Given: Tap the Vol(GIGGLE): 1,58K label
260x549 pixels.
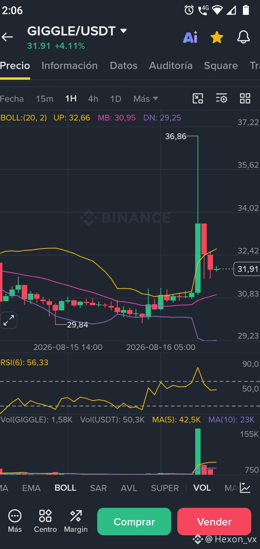Looking at the screenshot, I should [x=37, y=420].
